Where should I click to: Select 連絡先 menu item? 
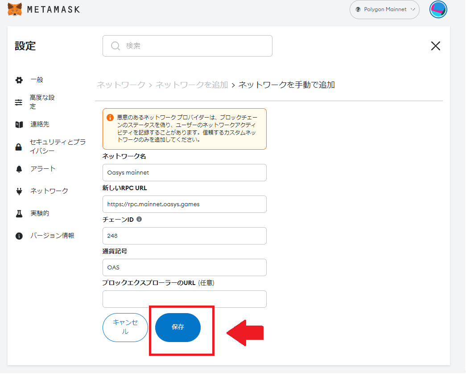click(x=40, y=124)
